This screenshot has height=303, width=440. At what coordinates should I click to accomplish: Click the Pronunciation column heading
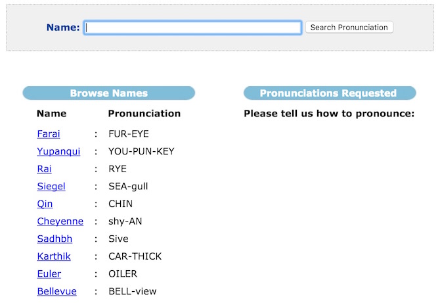coord(144,114)
